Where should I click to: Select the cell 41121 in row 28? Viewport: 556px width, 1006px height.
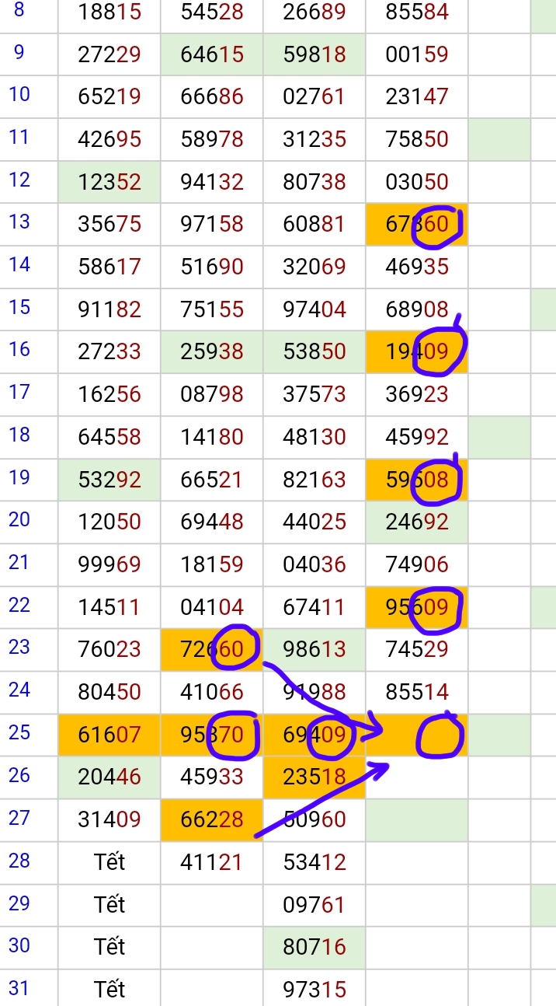[x=212, y=861]
